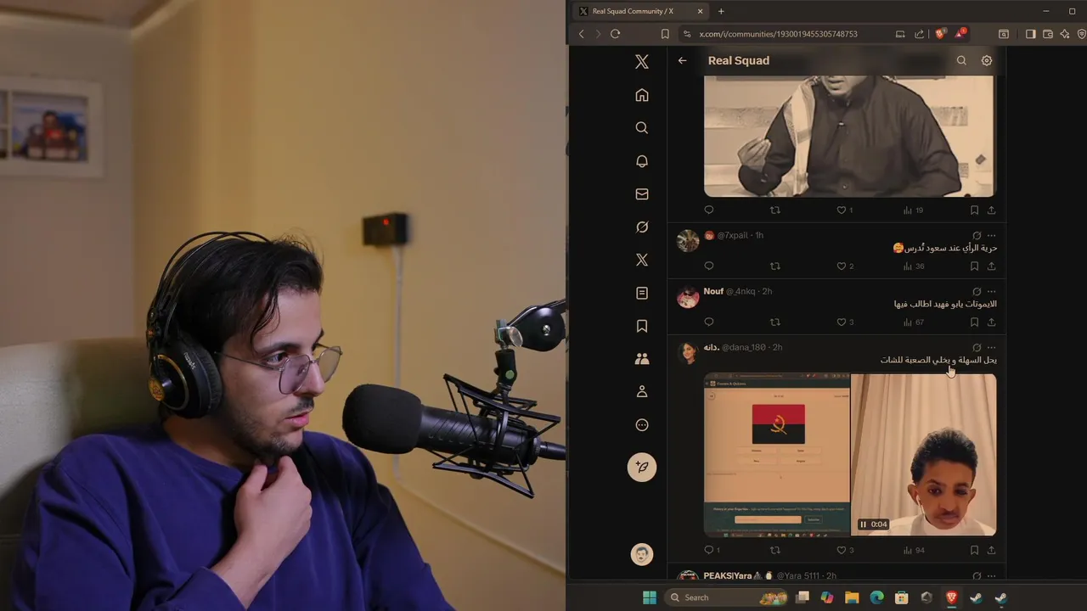
Task: View analytics showing 94 on @dana_180 post
Action: 913,550
